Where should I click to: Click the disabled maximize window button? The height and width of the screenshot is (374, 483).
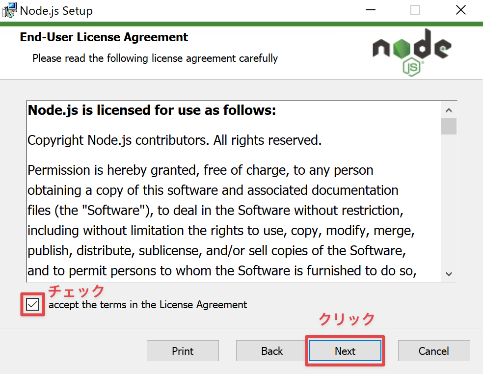pyautogui.click(x=415, y=10)
